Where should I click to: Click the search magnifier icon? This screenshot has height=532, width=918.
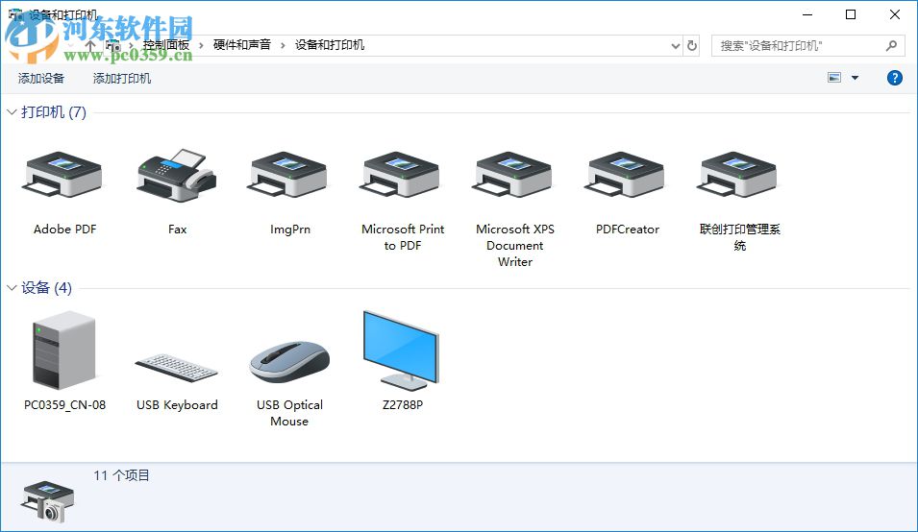tap(892, 45)
